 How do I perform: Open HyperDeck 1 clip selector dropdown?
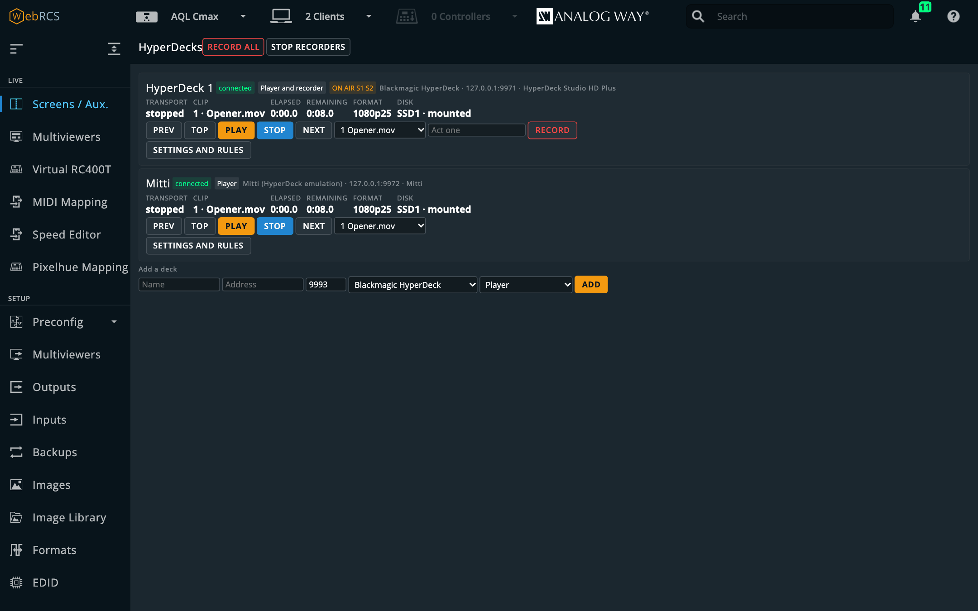pyautogui.click(x=380, y=130)
